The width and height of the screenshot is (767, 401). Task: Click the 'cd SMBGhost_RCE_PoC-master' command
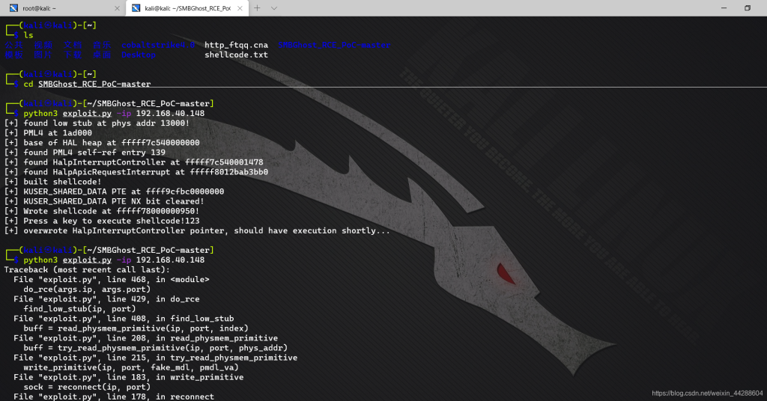click(87, 84)
